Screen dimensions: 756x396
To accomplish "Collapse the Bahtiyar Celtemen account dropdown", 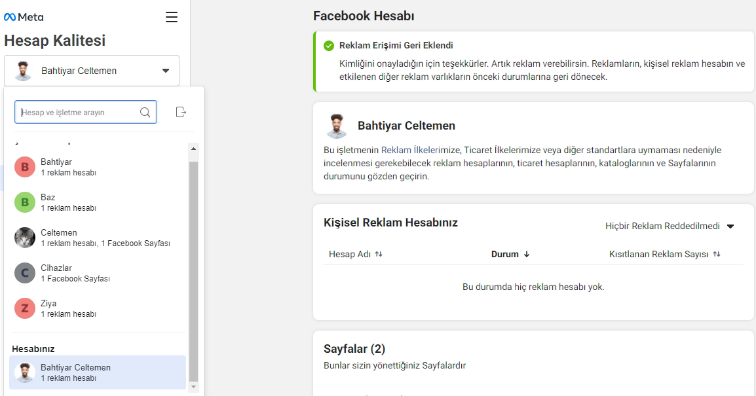I will click(165, 71).
